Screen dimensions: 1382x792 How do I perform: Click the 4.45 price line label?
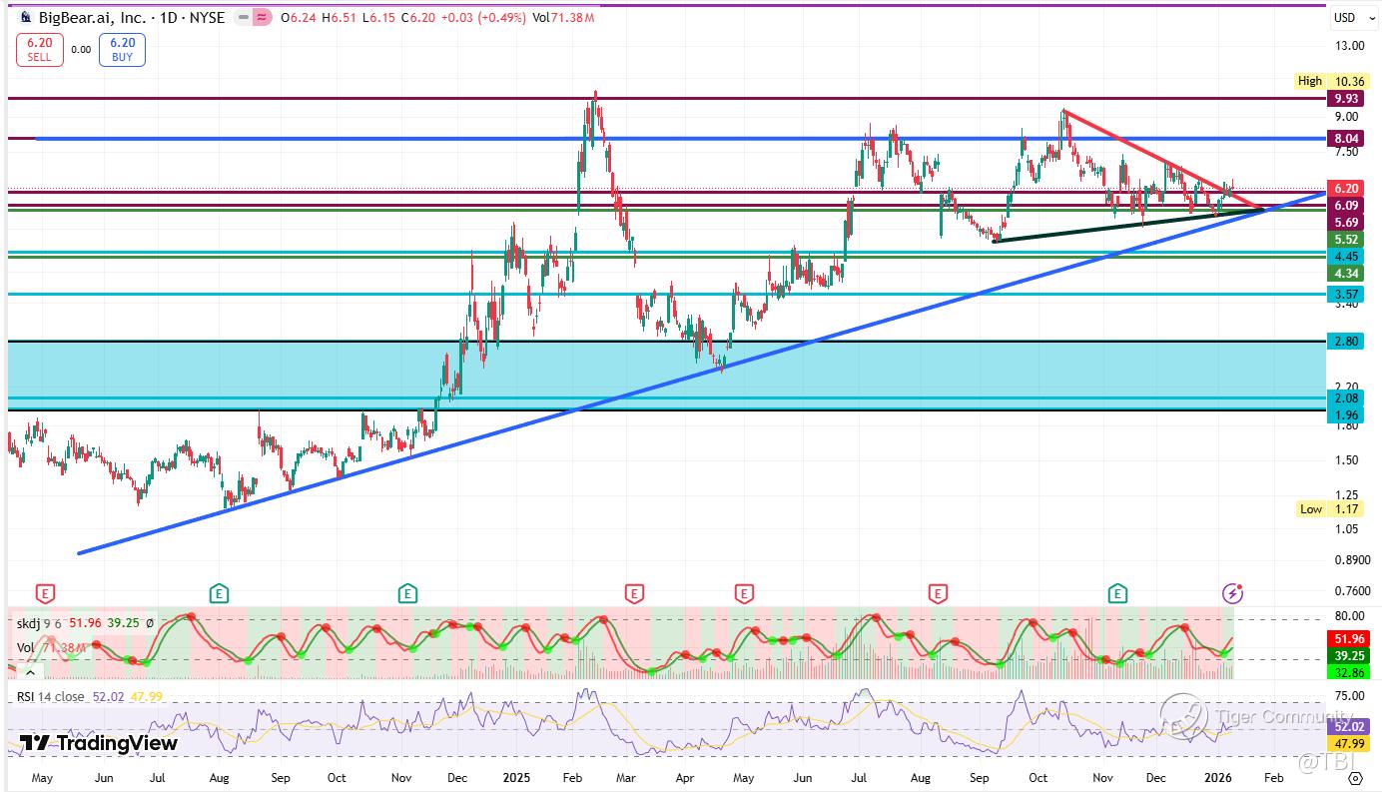coord(1346,257)
